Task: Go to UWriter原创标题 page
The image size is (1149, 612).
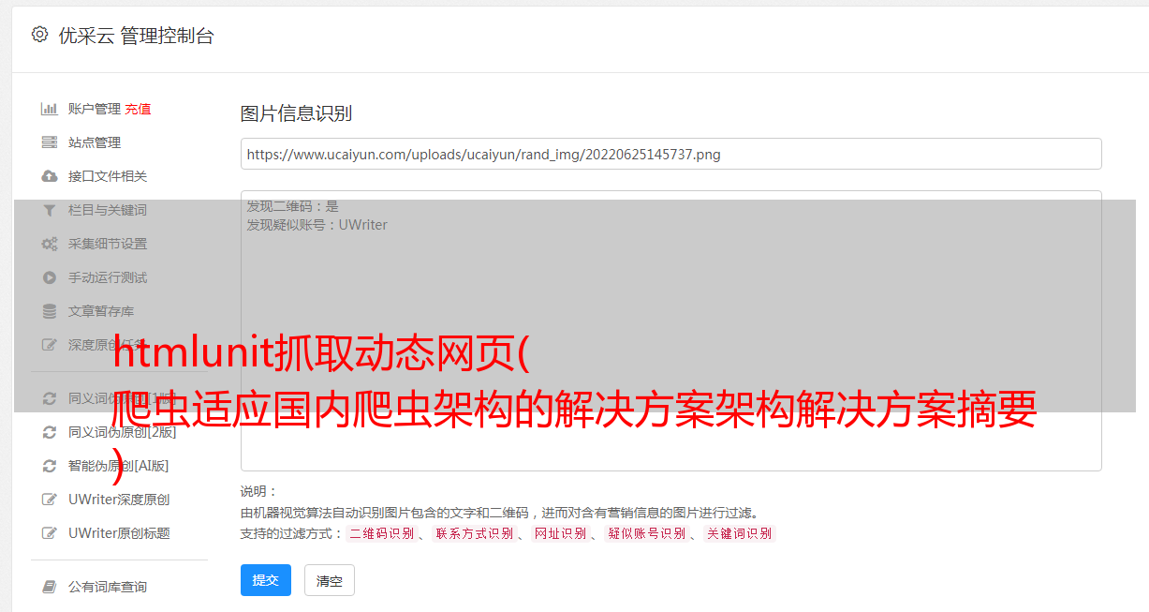Action: (119, 533)
